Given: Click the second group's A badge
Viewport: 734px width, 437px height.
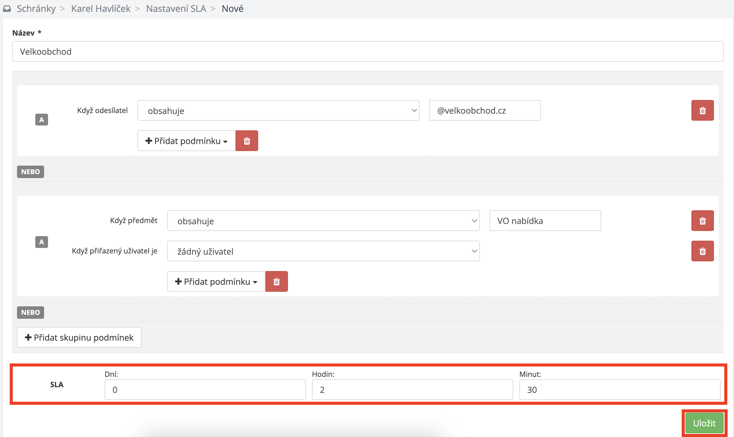Looking at the screenshot, I should click(x=42, y=242).
